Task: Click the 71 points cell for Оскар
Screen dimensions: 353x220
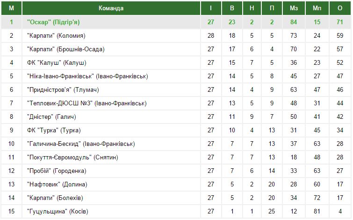Action: click(340, 22)
